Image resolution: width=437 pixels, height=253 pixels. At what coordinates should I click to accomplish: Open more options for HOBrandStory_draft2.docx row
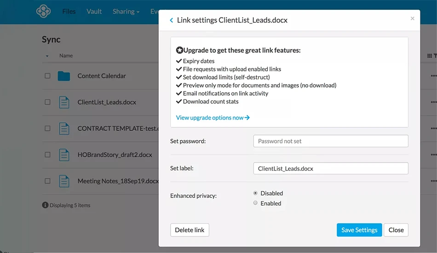(x=434, y=155)
